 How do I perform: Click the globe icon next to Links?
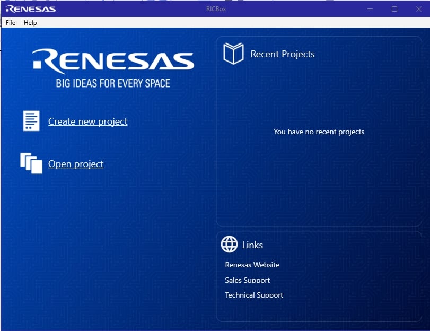pos(229,245)
